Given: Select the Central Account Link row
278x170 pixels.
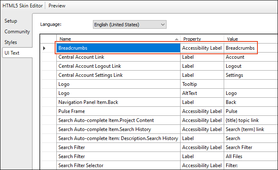Looking at the screenshot, I should [x=118, y=57].
